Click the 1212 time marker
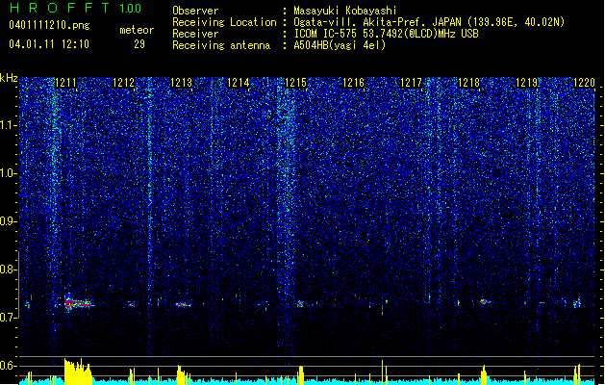Screen dimensions: 605x385 coord(124,83)
